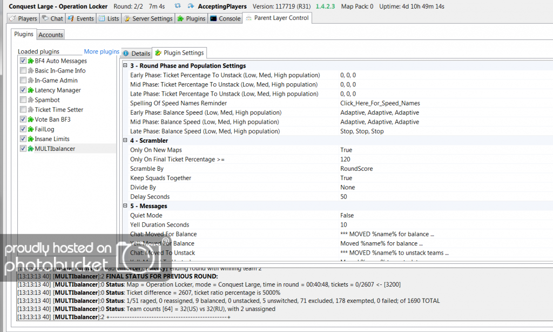Enable the In-Game Admin plugin checkbox
This screenshot has width=553, height=332.
tap(23, 81)
